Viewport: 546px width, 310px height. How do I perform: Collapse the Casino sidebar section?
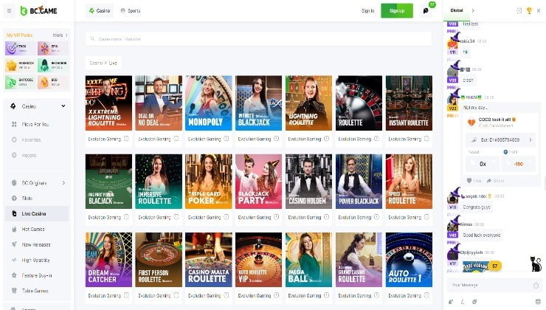[x=63, y=106]
